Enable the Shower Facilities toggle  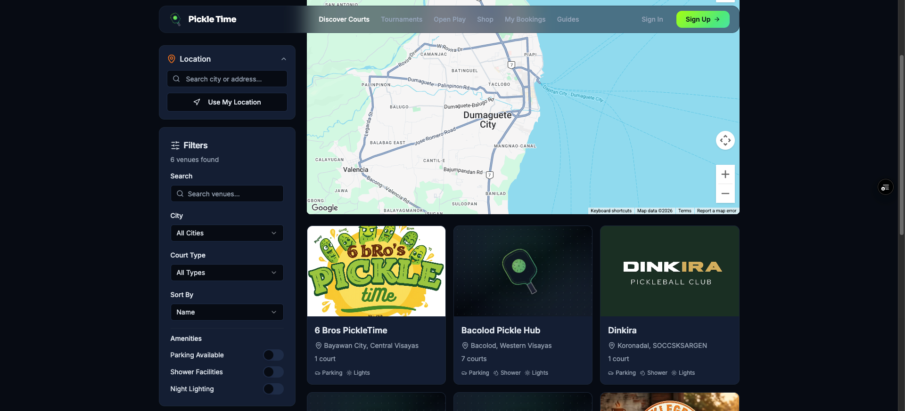coord(273,372)
